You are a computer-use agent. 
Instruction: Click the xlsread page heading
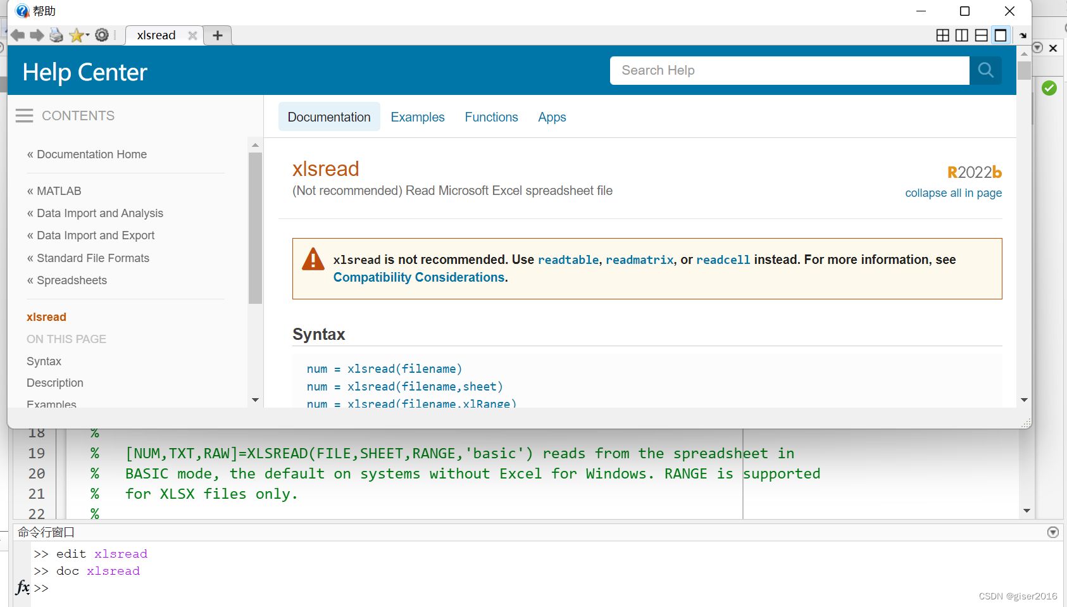326,169
